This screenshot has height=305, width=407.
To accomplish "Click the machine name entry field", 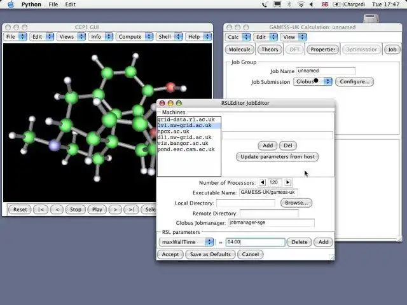I will click(277, 135).
